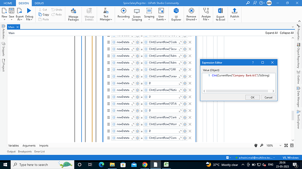Expand the Recording dropdown
The image size is (302, 169).
click(123, 20)
